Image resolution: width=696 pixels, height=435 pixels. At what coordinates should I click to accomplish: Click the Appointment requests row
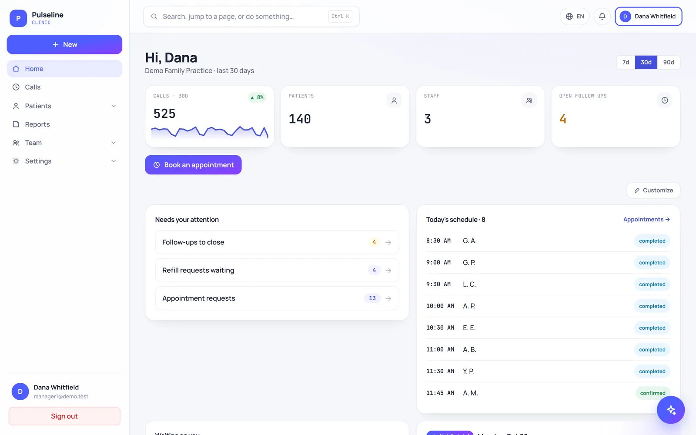(277, 298)
